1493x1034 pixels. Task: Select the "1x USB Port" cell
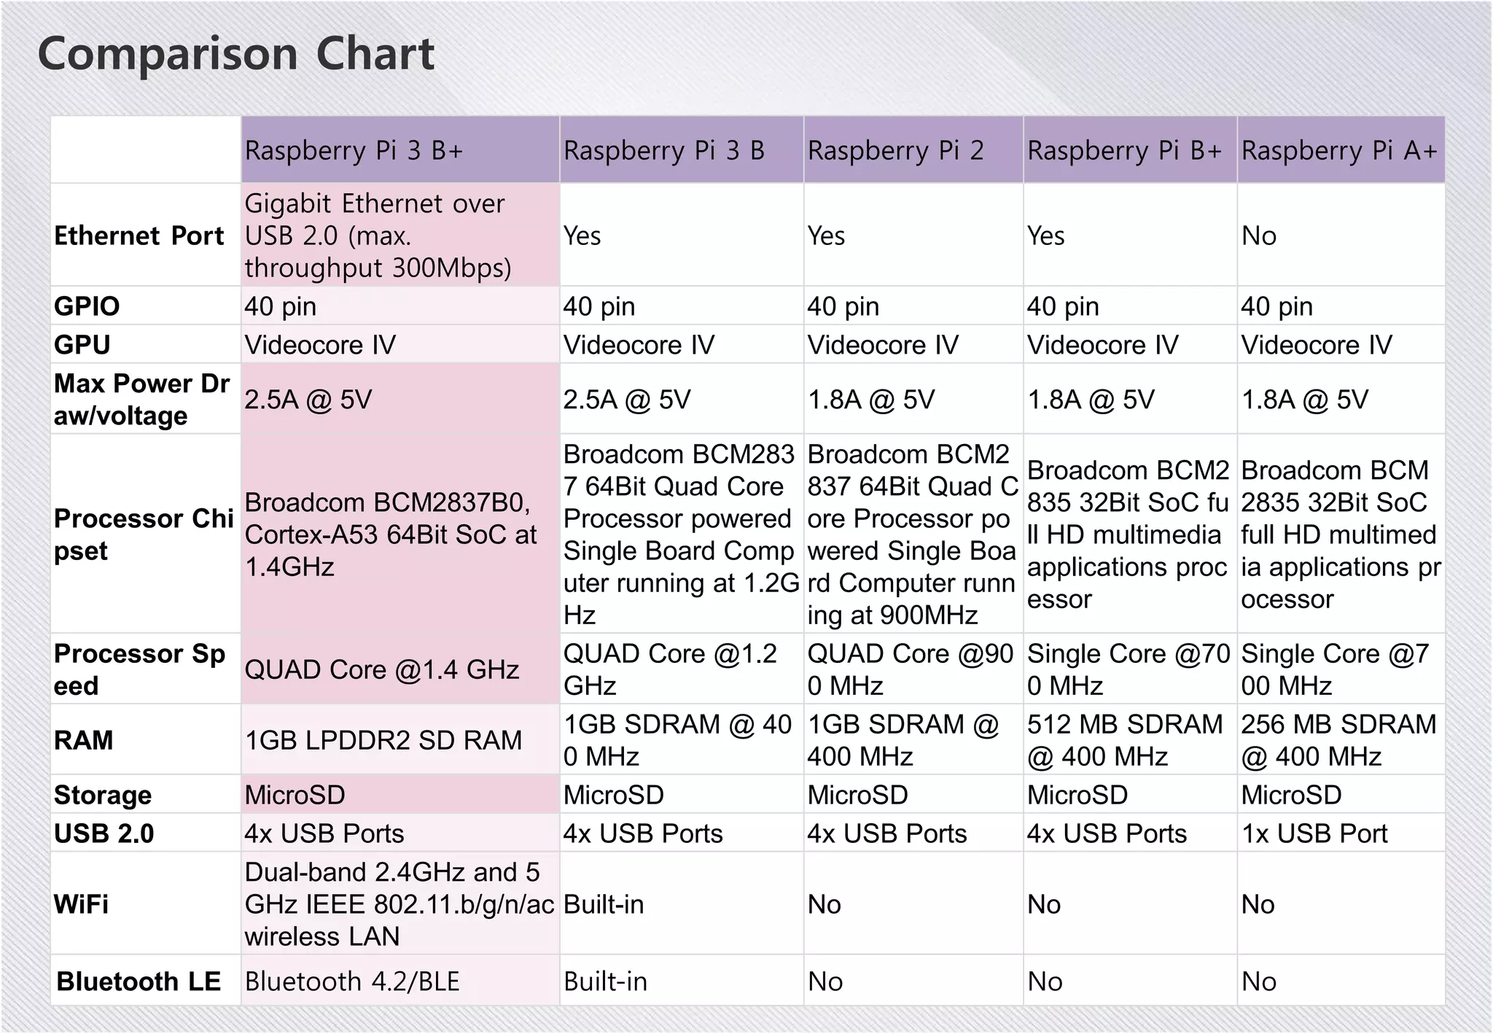point(1314,833)
